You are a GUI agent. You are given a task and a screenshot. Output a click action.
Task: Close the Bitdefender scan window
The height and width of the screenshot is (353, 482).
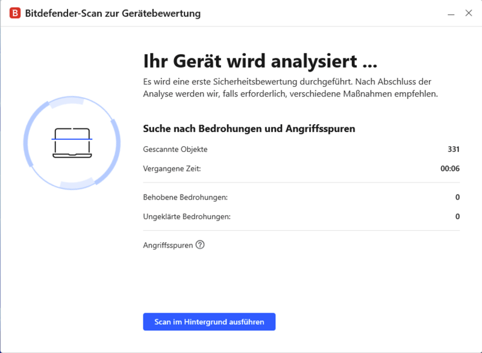point(469,13)
